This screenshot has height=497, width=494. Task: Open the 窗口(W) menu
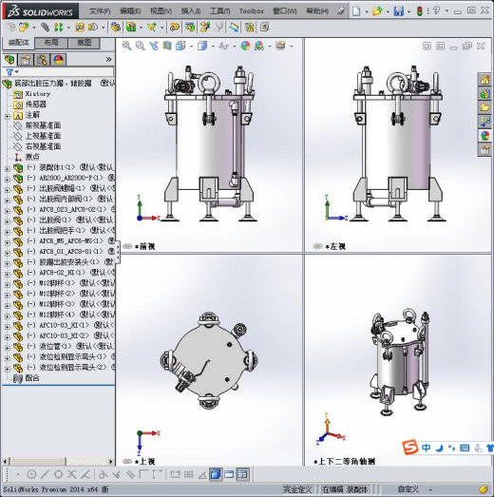coord(285,11)
